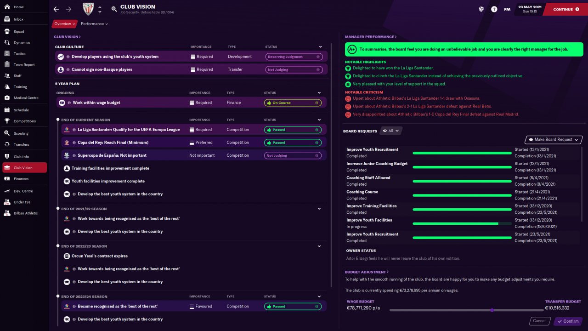The height and width of the screenshot is (331, 588).
Task: Open the Overview tab dropdown
Action: (x=64, y=24)
